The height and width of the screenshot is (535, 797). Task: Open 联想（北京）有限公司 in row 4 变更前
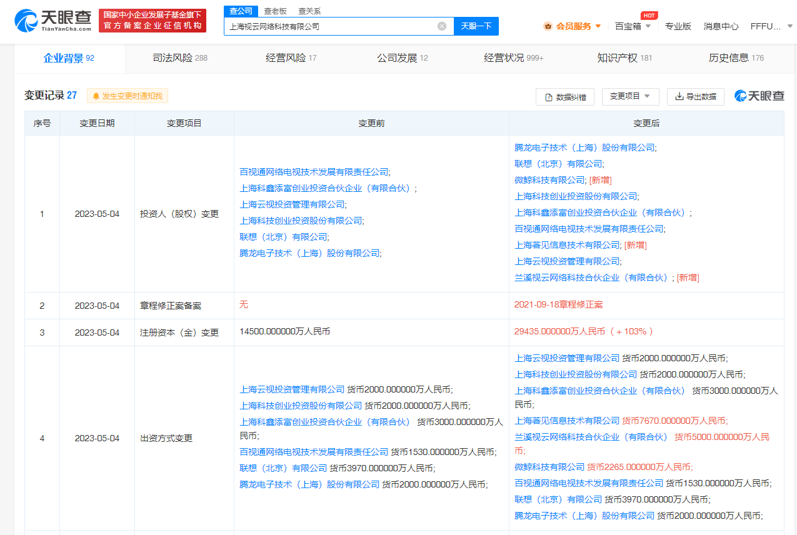pos(283,468)
